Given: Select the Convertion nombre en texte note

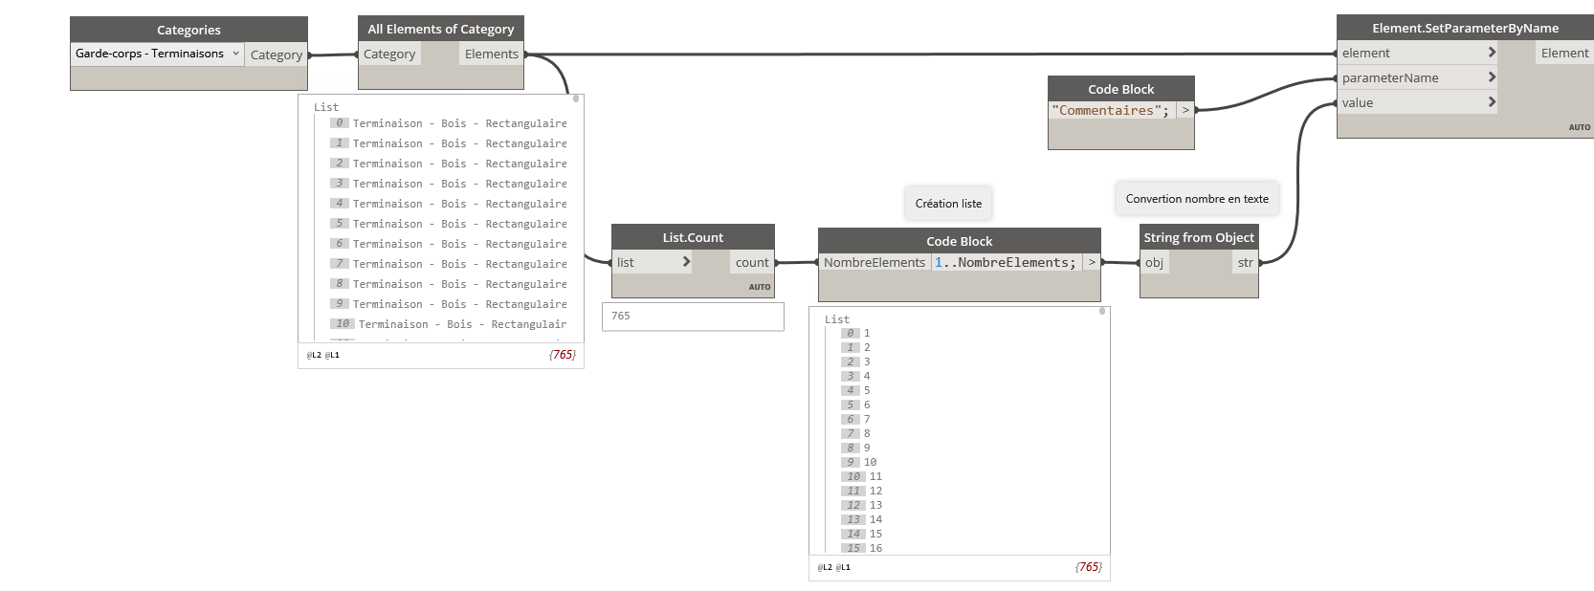Looking at the screenshot, I should tap(1197, 199).
